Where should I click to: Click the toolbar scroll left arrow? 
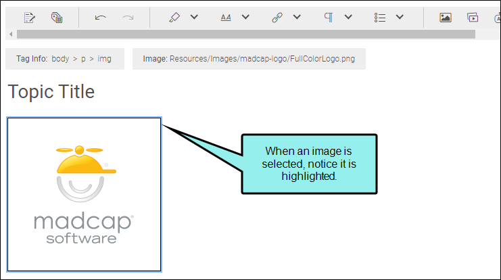[11, 34]
